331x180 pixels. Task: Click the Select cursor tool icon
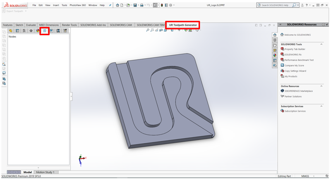coord(156,5)
